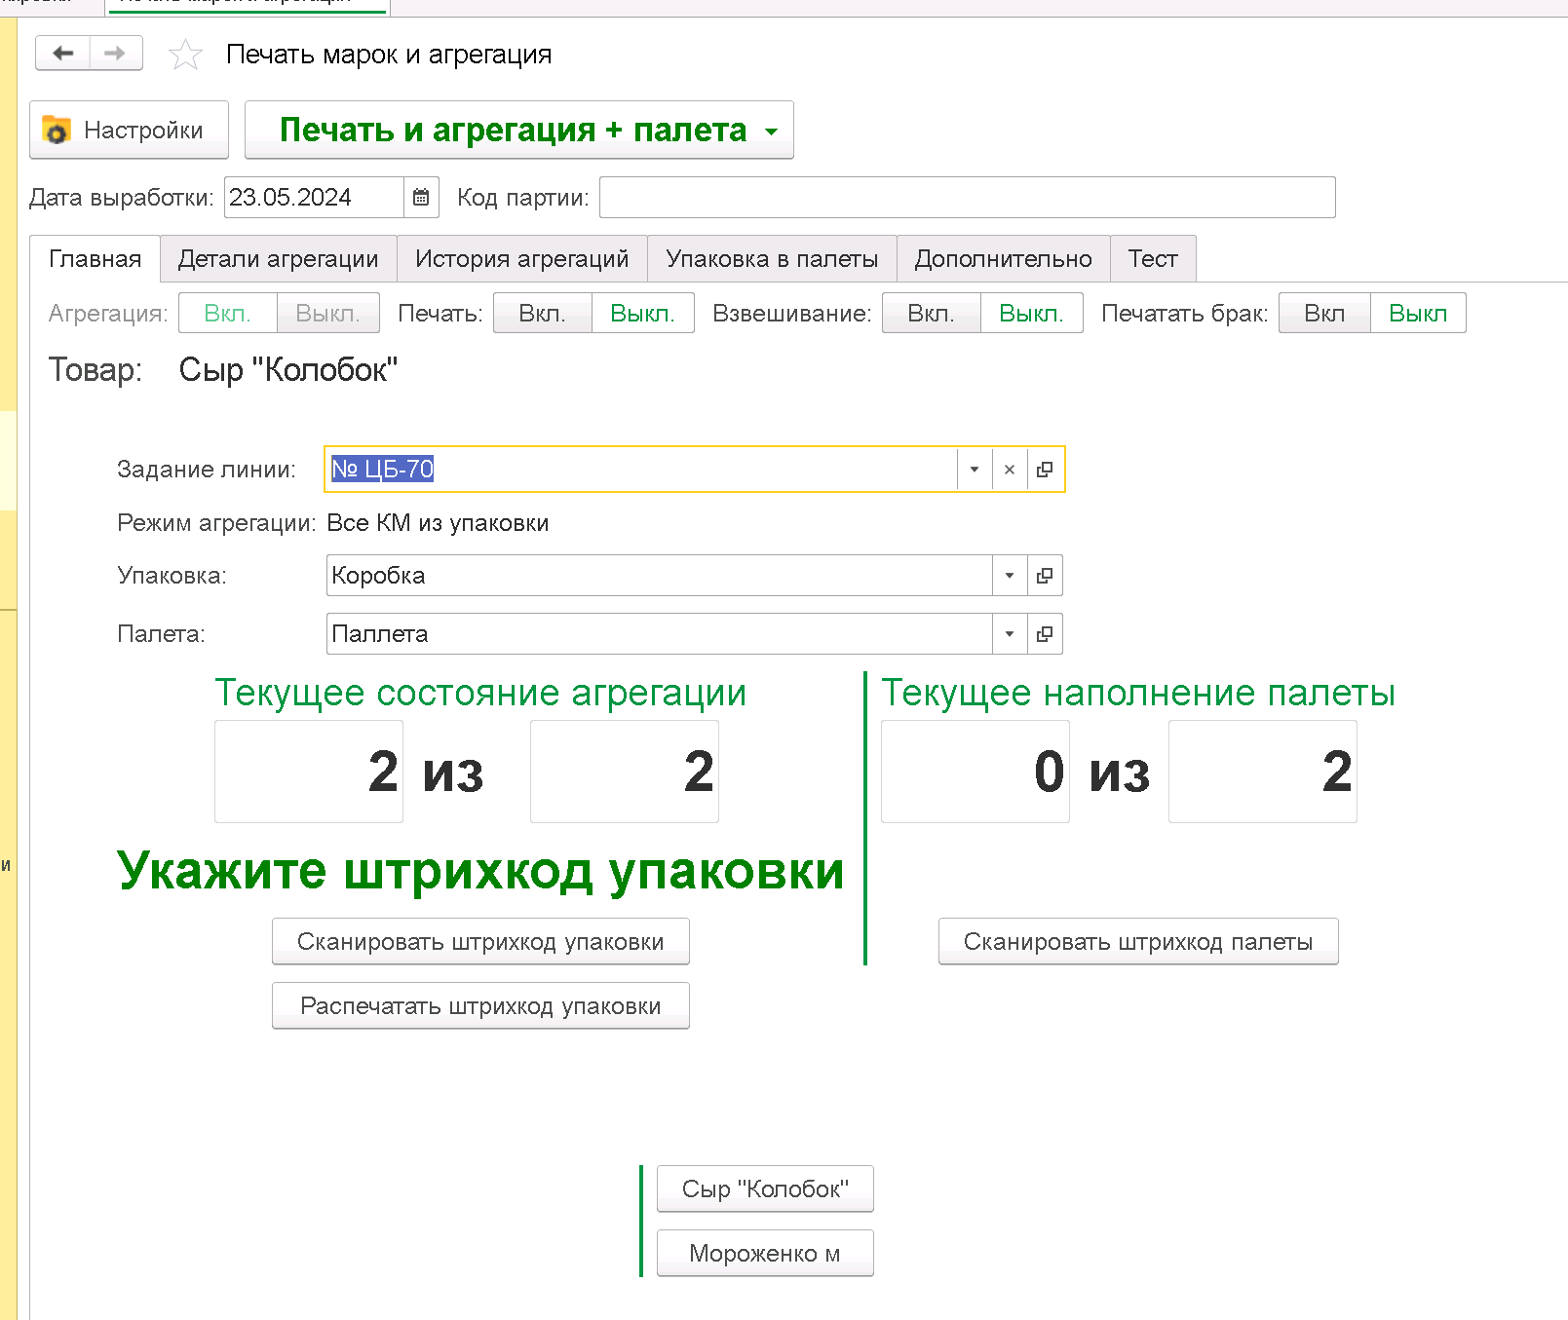Switch to the Главная tab
This screenshot has height=1320, width=1568.
click(x=95, y=259)
